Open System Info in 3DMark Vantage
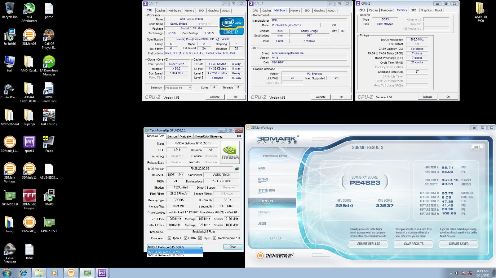Image resolution: width=496 pixels, height=278 pixels. tap(266, 191)
